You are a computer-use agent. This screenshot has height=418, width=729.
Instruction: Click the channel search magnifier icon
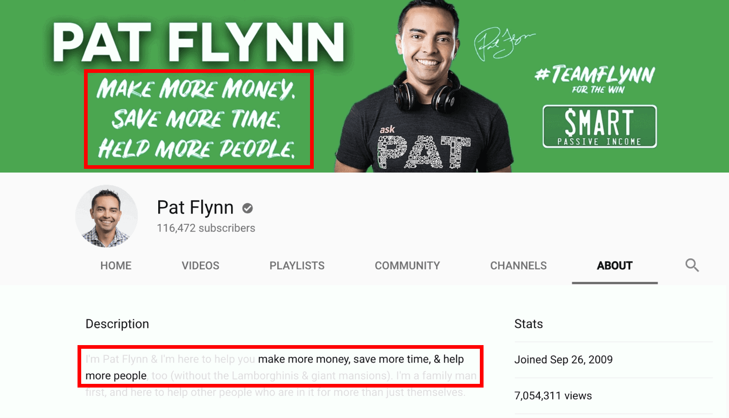click(x=692, y=265)
